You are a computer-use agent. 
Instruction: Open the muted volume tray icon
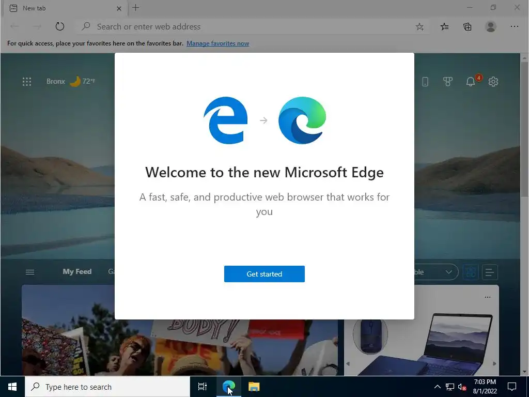click(x=462, y=387)
